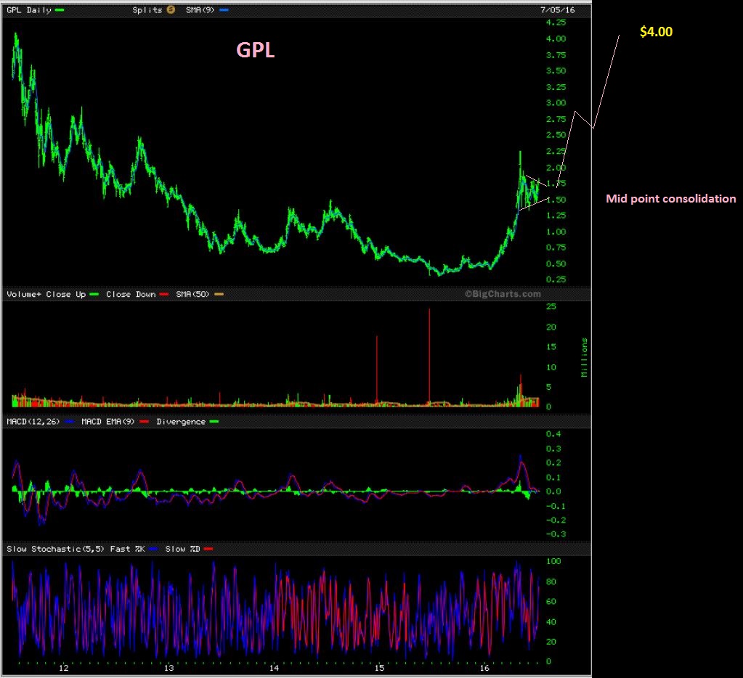This screenshot has width=743, height=678.
Task: Select the green GPL Daily legend swatch
Action: pos(58,10)
